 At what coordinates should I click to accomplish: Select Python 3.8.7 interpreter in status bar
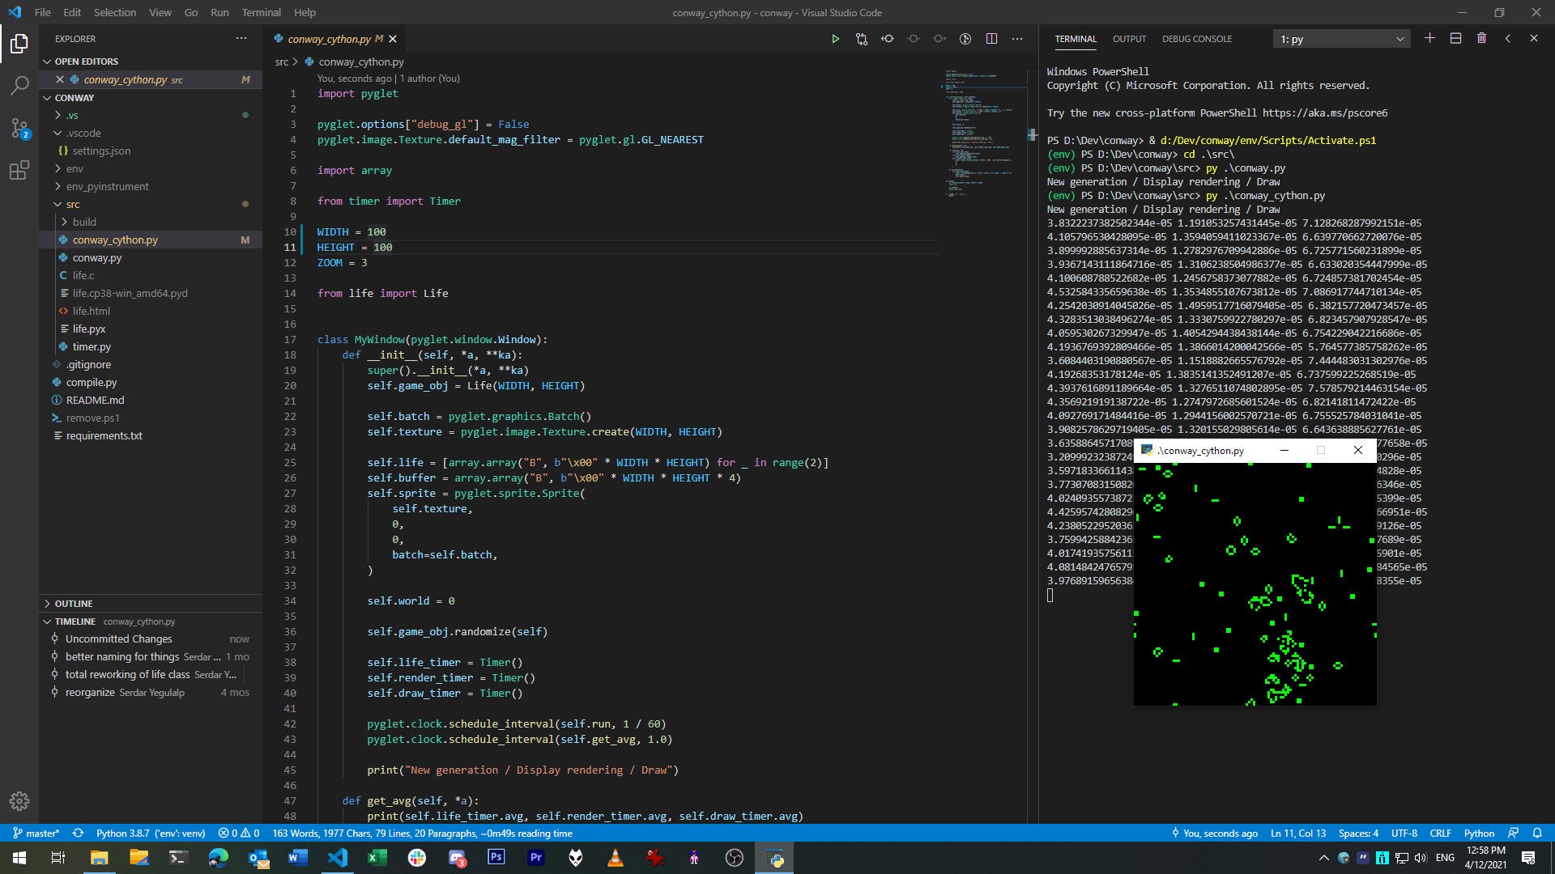(x=151, y=833)
